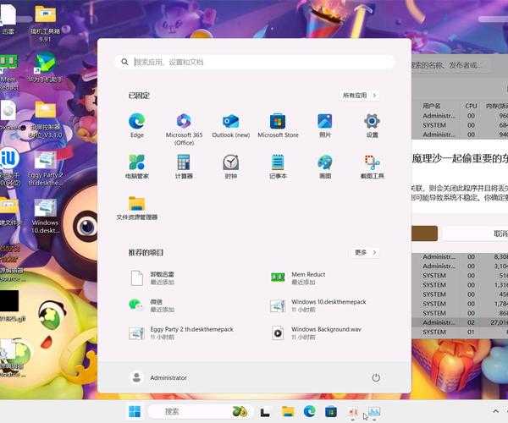Launch Microsoft 365 (Office) pinned app
Image resolution: width=508 pixels, height=423 pixels.
click(184, 129)
